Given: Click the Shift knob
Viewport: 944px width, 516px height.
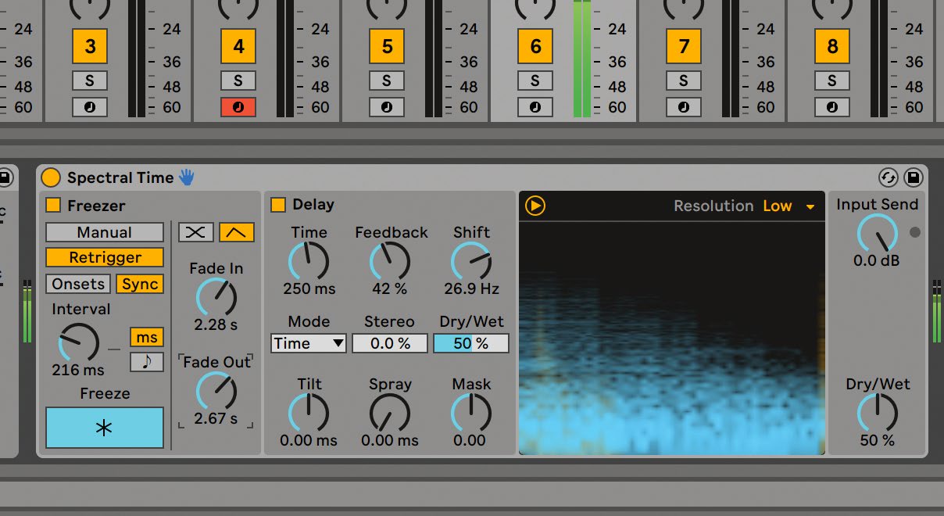Looking at the screenshot, I should pyautogui.click(x=471, y=261).
